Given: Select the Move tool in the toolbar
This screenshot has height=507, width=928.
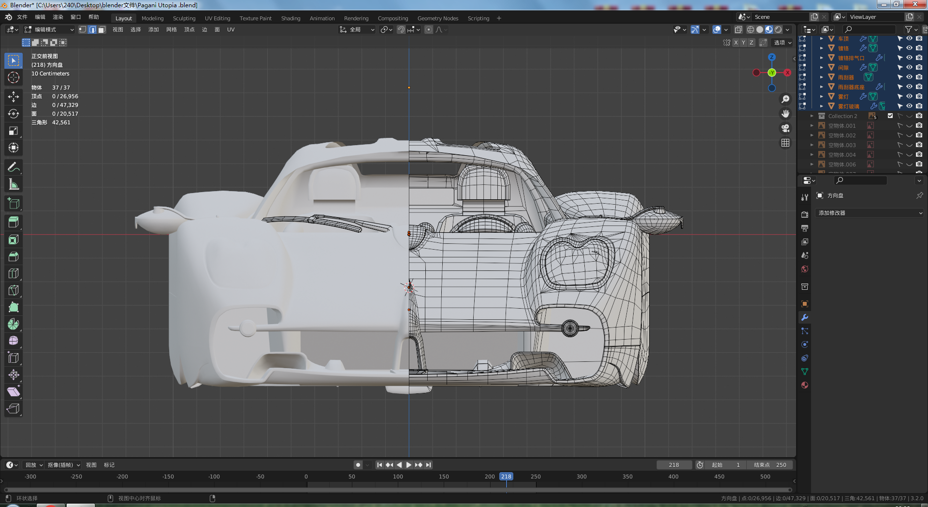Looking at the screenshot, I should (14, 97).
